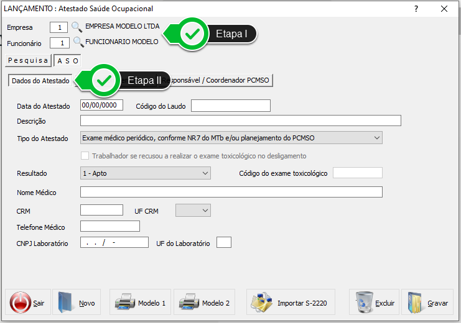Viewport: 461px width, 323px height.
Task: Click the help question mark in title bar
Action: [x=416, y=9]
